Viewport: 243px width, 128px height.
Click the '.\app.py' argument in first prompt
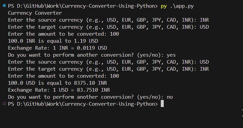pyautogui.click(x=182, y=6)
